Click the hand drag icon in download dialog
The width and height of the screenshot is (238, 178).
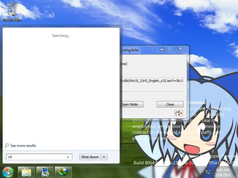pos(178,113)
